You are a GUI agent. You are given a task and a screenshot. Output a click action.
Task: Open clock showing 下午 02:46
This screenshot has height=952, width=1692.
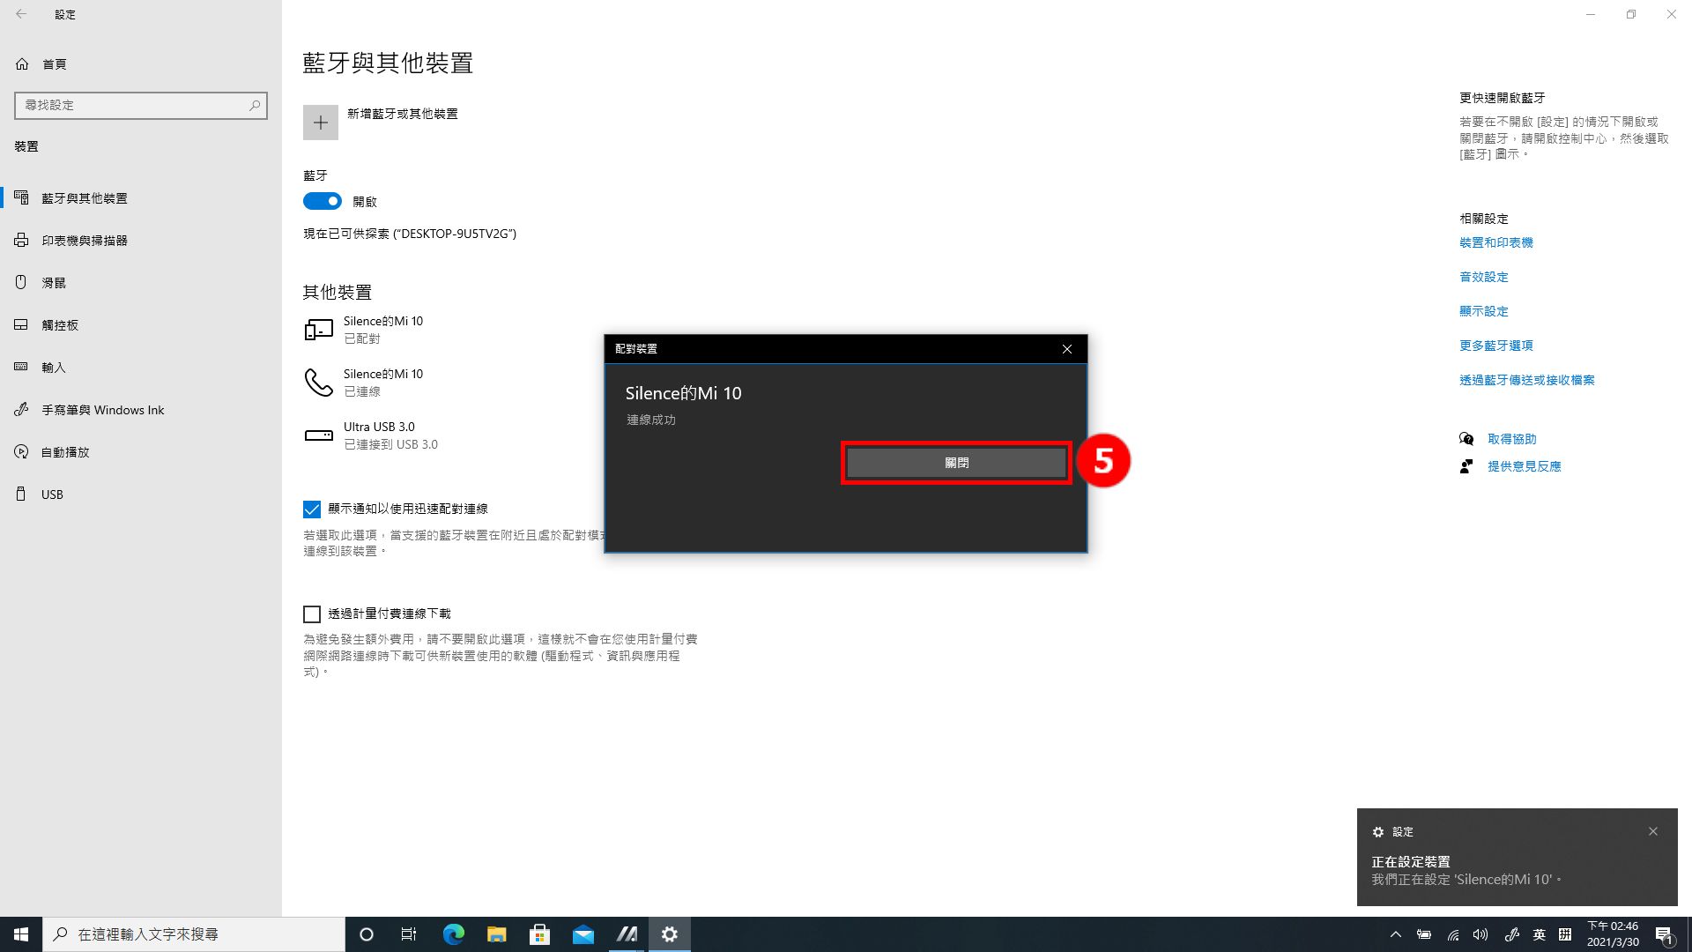click(1613, 934)
